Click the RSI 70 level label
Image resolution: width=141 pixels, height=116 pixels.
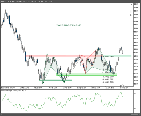[x=135, y=93]
